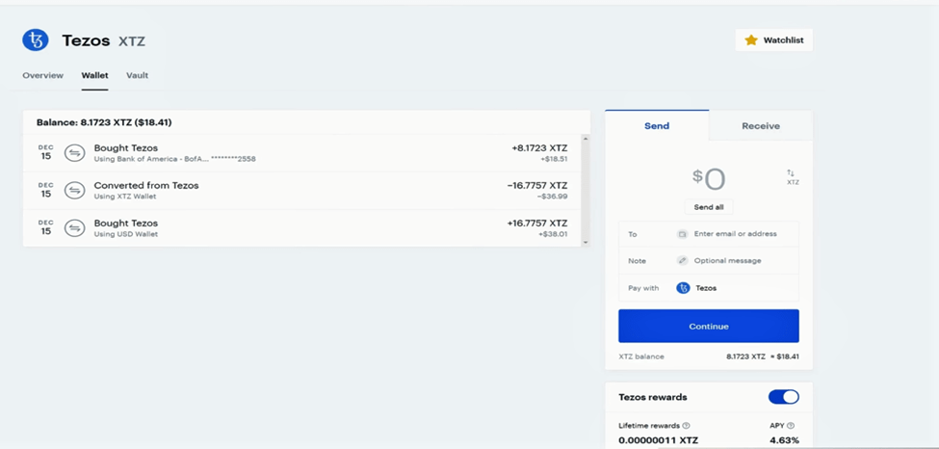Viewport: 939px width, 449px height.
Task: Click 'Using USD Wallet' transaction subtitle
Action: pyautogui.click(x=126, y=234)
